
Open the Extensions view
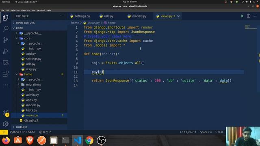(5, 74)
